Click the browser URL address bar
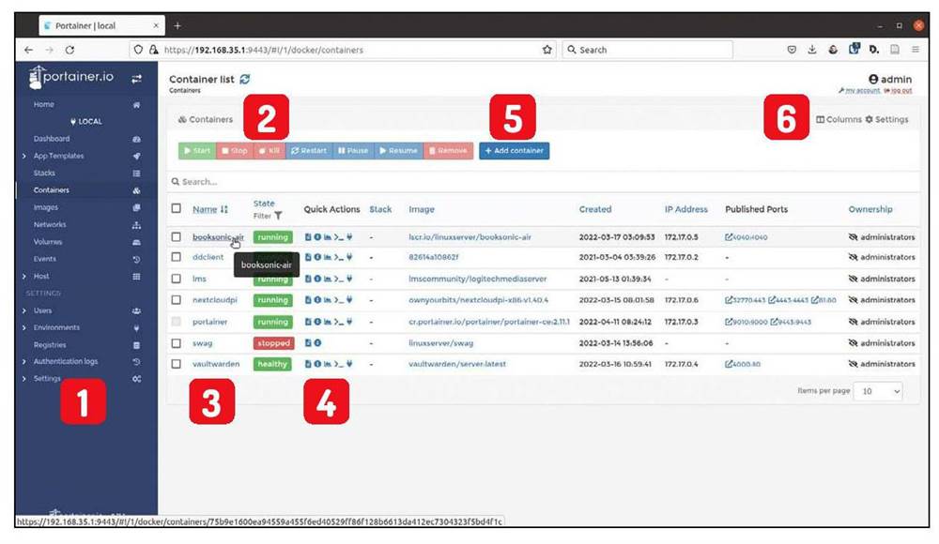Image resolution: width=939 pixels, height=544 pixels. coord(342,50)
